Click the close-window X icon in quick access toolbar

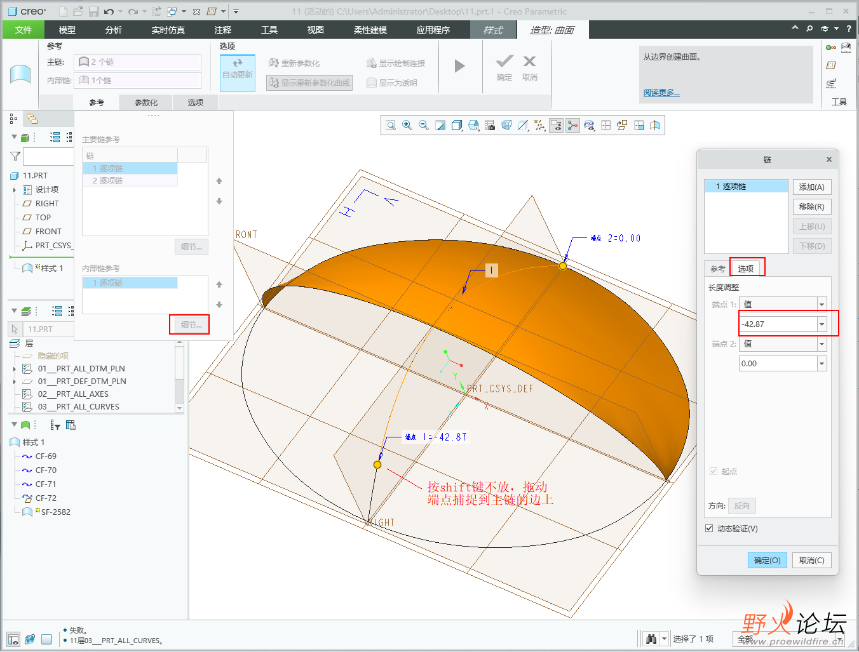tap(197, 11)
